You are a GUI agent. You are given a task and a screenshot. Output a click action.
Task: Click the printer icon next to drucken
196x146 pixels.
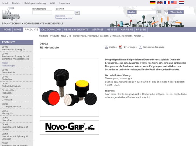[106, 47]
